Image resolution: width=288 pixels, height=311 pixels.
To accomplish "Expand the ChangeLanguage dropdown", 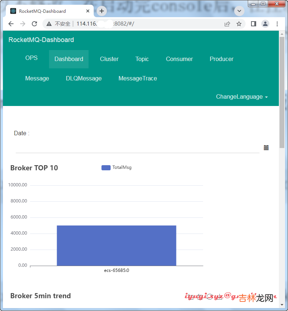I will (x=242, y=97).
